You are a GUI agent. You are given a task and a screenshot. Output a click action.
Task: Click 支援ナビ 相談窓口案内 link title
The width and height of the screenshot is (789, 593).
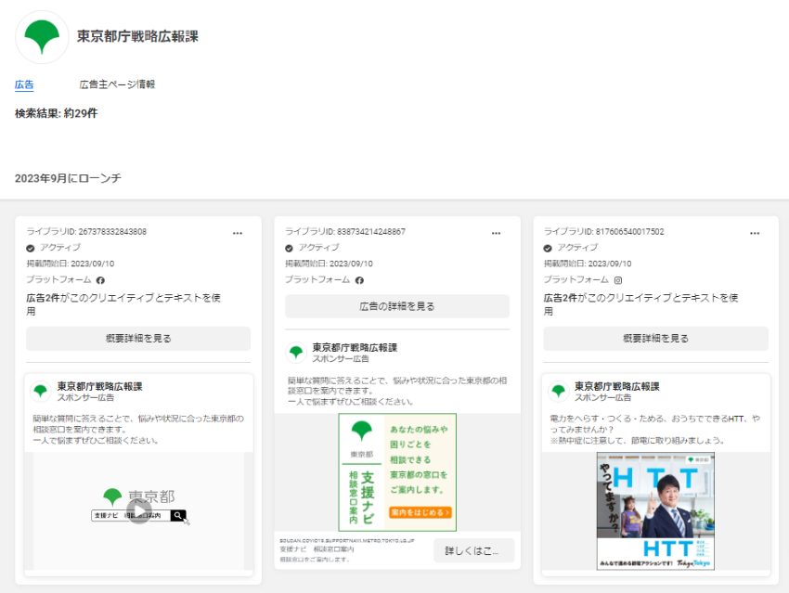point(317,549)
